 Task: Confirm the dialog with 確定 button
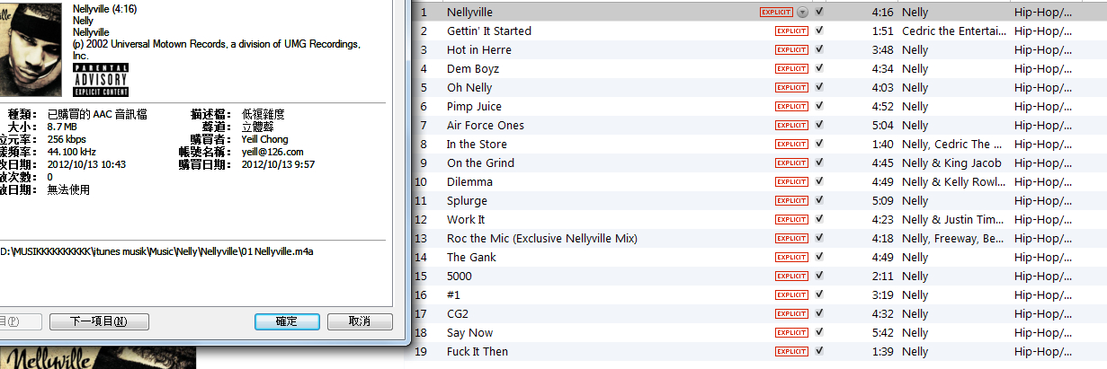287,321
